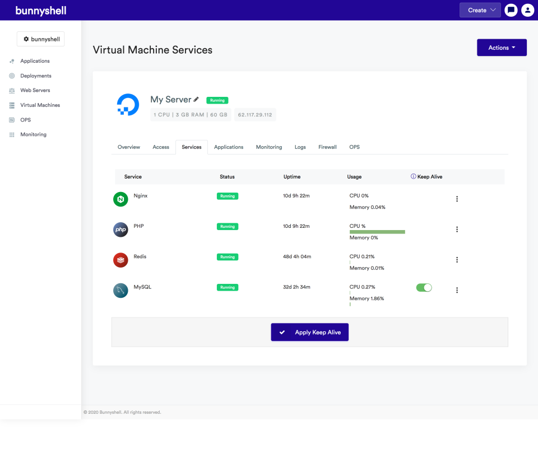The width and height of the screenshot is (538, 449).
Task: Click the MySQL Running status badge
Action: 228,288
